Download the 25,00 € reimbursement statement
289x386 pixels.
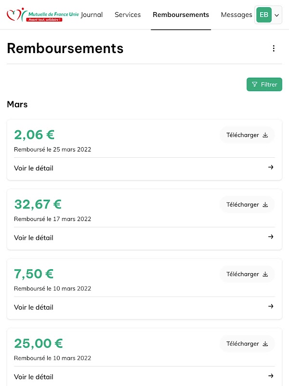pos(247,344)
